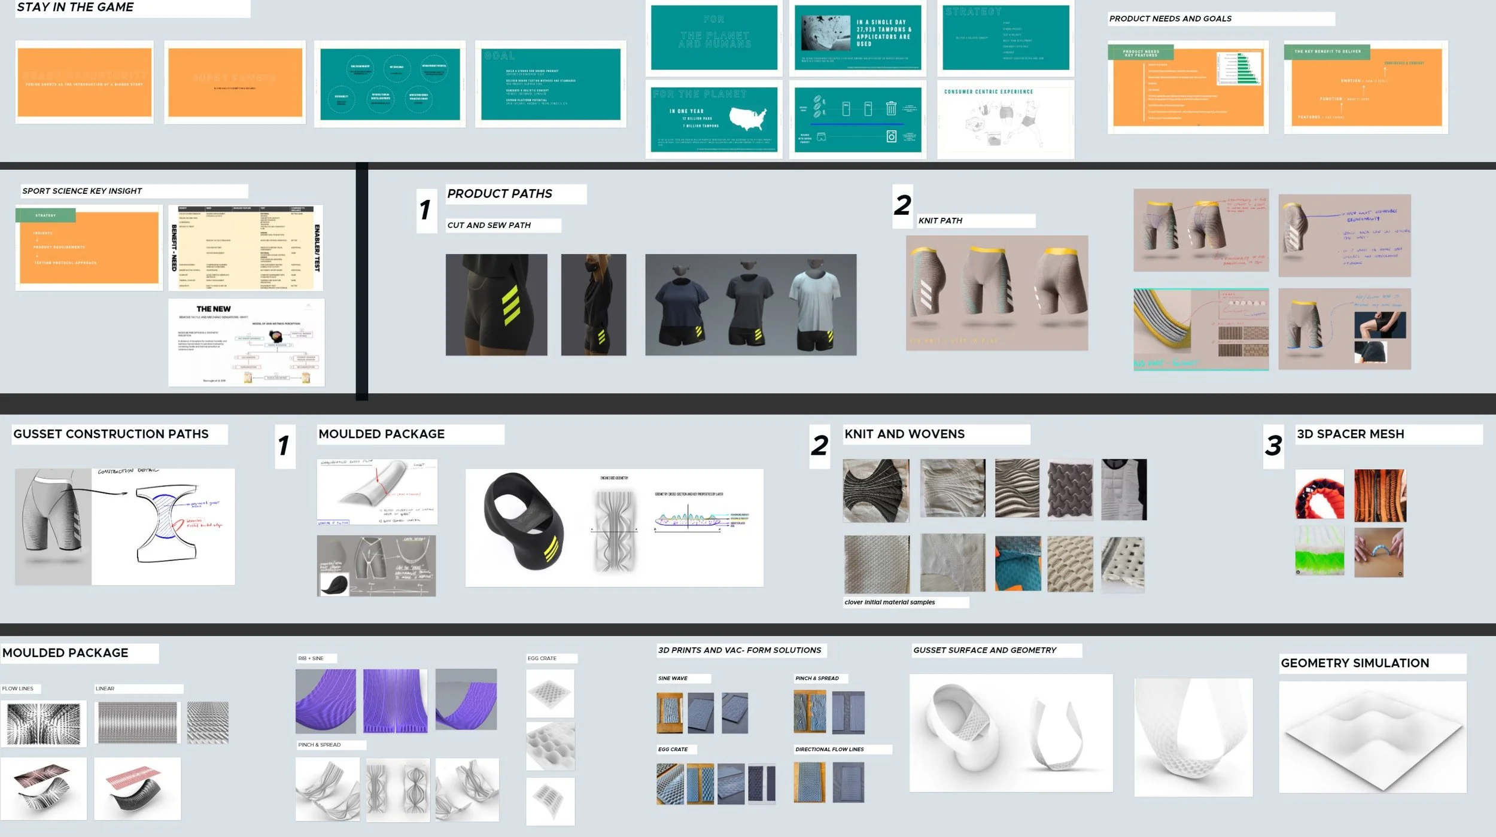Click the STAY IN THE GAME title label
The width and height of the screenshot is (1496, 837).
point(75,8)
